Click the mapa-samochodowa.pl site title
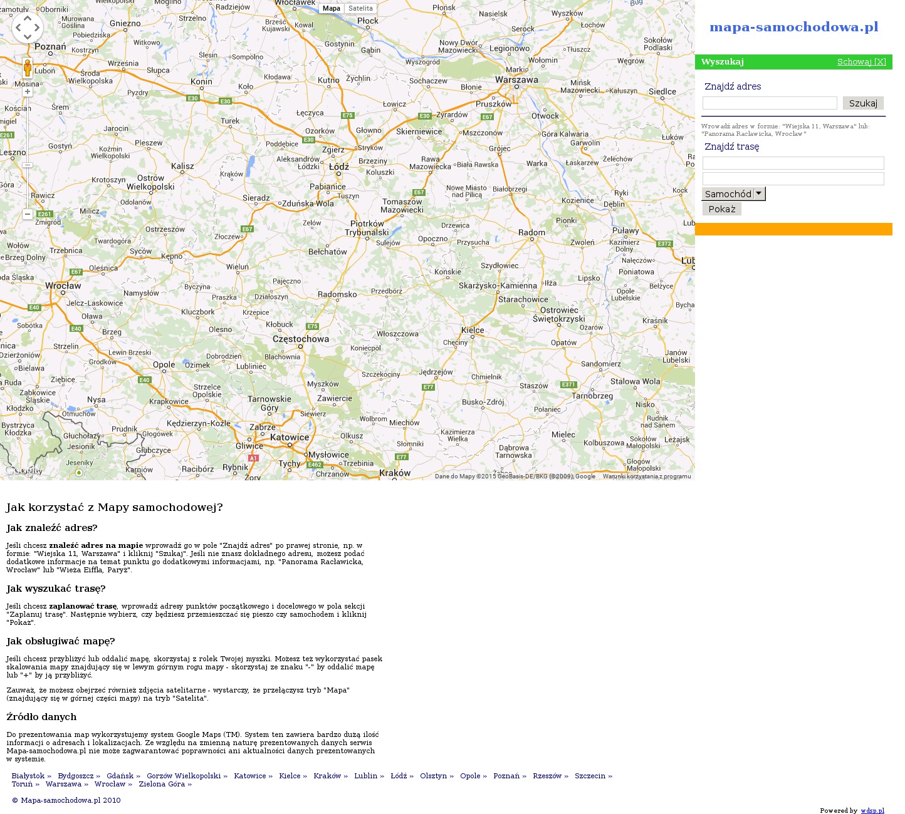The image size is (905, 814). click(793, 27)
